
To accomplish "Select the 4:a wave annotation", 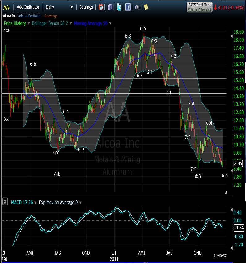I will (x=6, y=31).
